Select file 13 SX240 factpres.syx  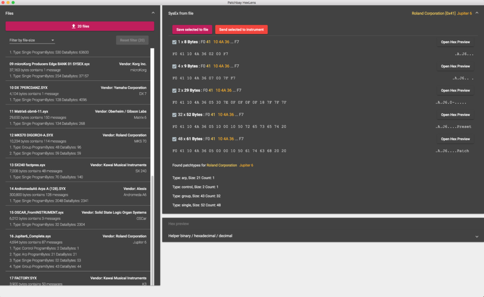point(78,171)
